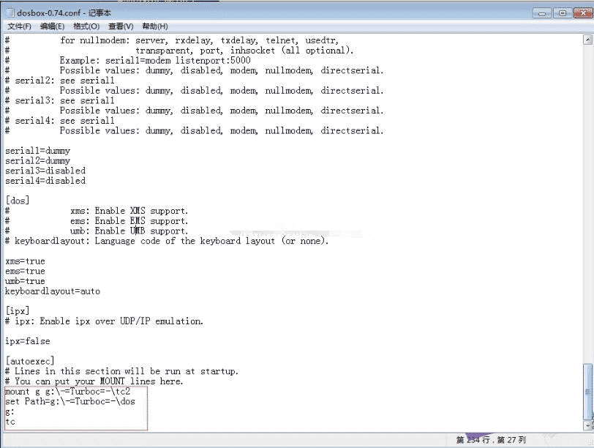Minimize the Notepad window
The image size is (594, 448).
542,13
